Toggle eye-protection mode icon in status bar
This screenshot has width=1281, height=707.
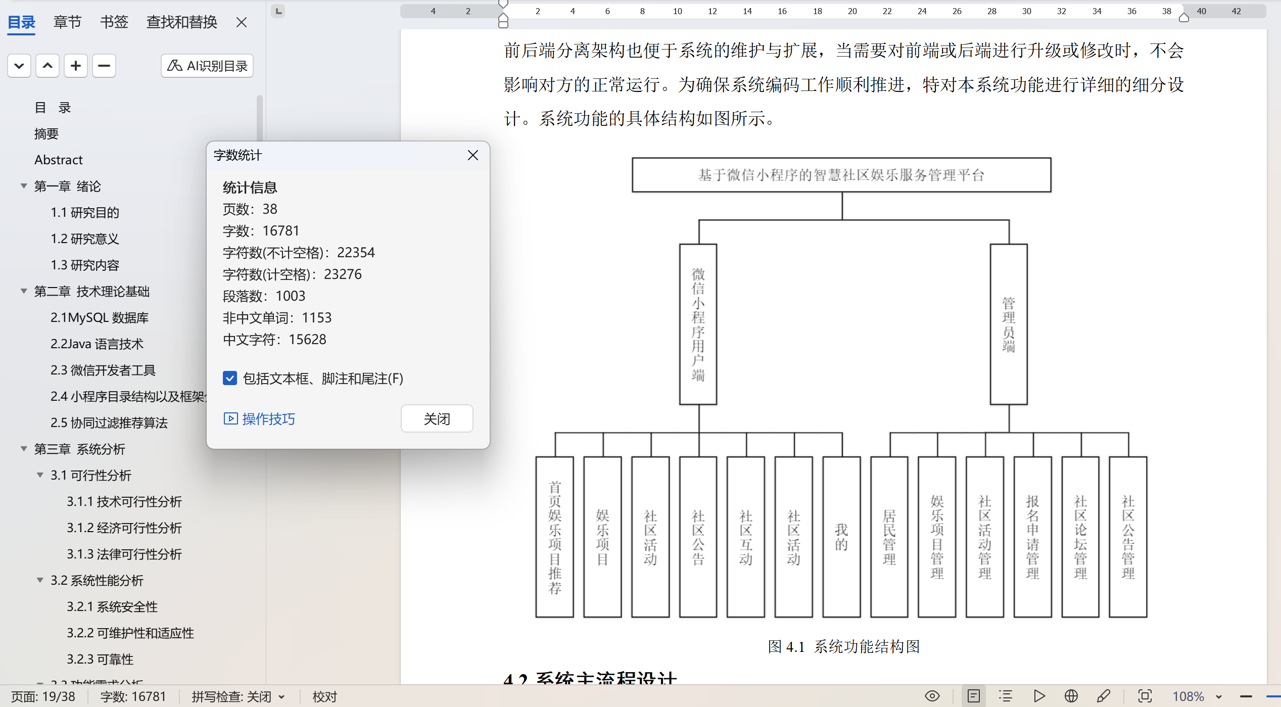932,696
